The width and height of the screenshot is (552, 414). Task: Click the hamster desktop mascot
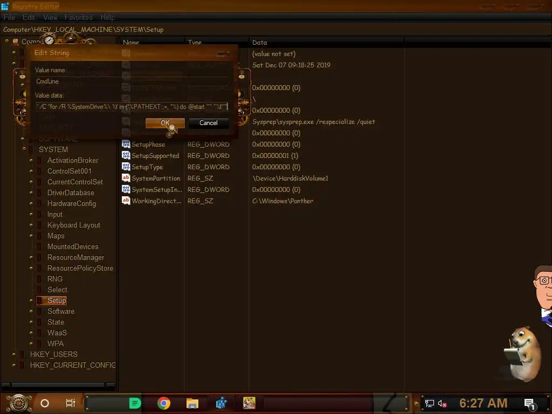524,354
